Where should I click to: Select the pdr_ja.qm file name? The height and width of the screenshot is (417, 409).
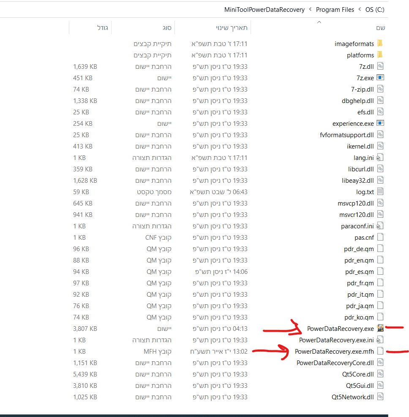(x=360, y=306)
